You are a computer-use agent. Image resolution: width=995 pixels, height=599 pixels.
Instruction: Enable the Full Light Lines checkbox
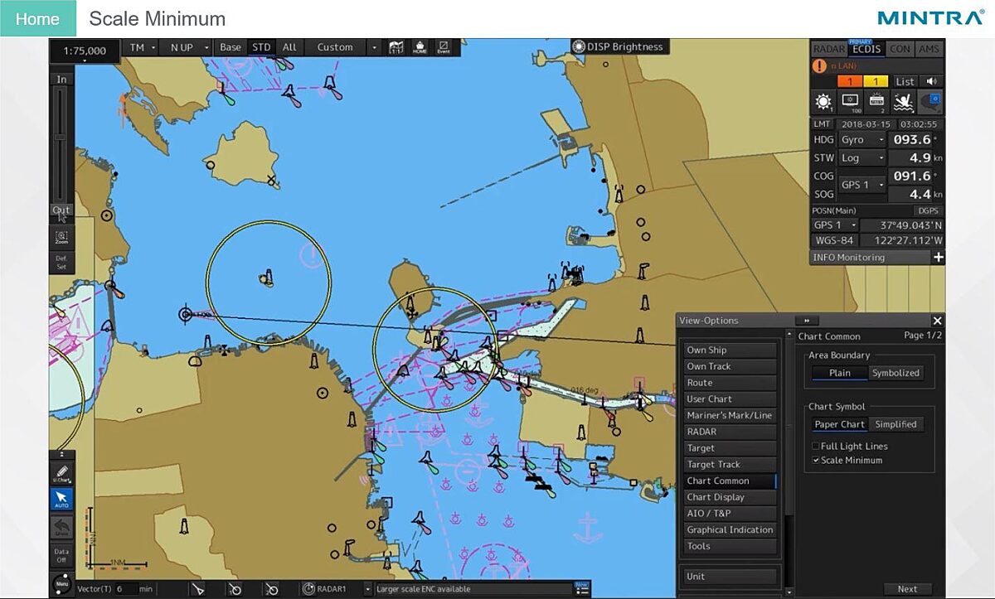(x=816, y=447)
